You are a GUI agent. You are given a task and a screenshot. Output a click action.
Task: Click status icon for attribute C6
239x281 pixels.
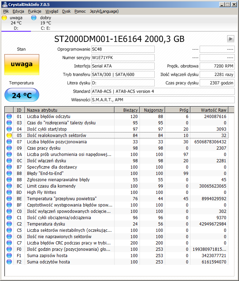click(9, 236)
